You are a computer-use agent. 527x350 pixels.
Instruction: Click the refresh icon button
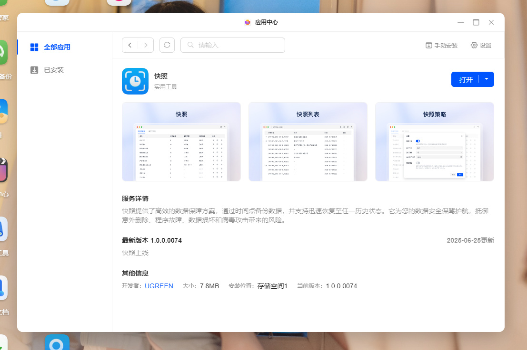(x=167, y=45)
